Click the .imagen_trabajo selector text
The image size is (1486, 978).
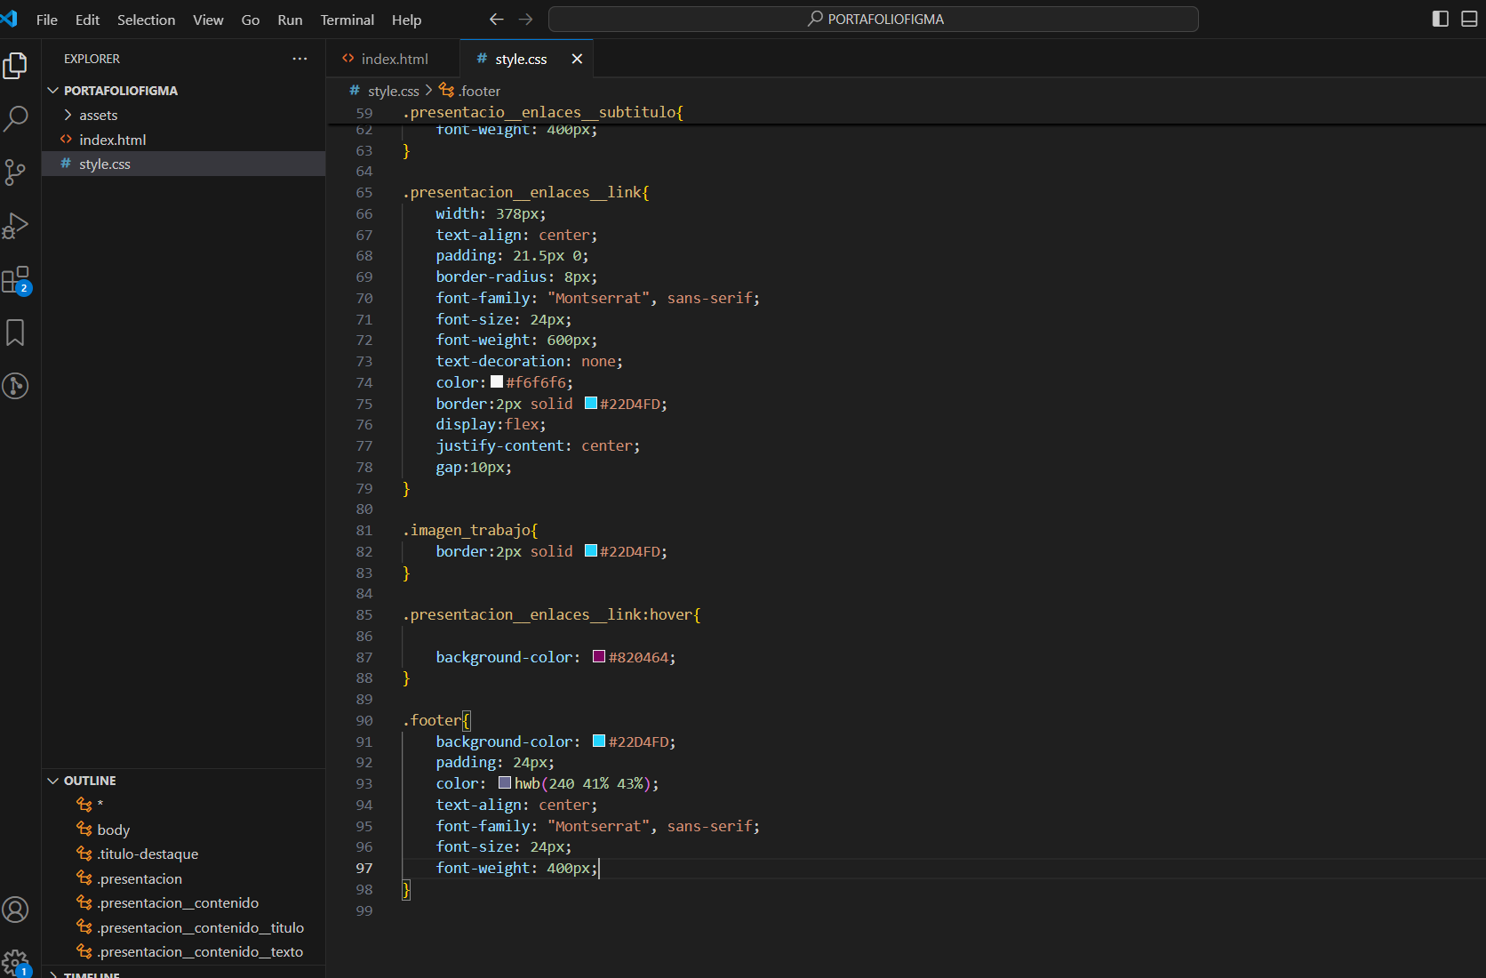467,530
